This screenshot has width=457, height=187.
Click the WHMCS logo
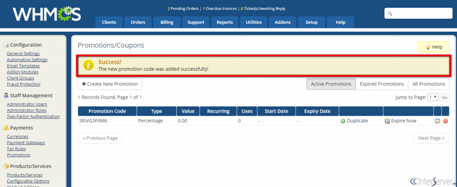[x=46, y=14]
